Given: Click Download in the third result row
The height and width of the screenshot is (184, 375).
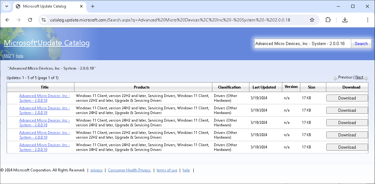Looking at the screenshot, I should [347, 123].
